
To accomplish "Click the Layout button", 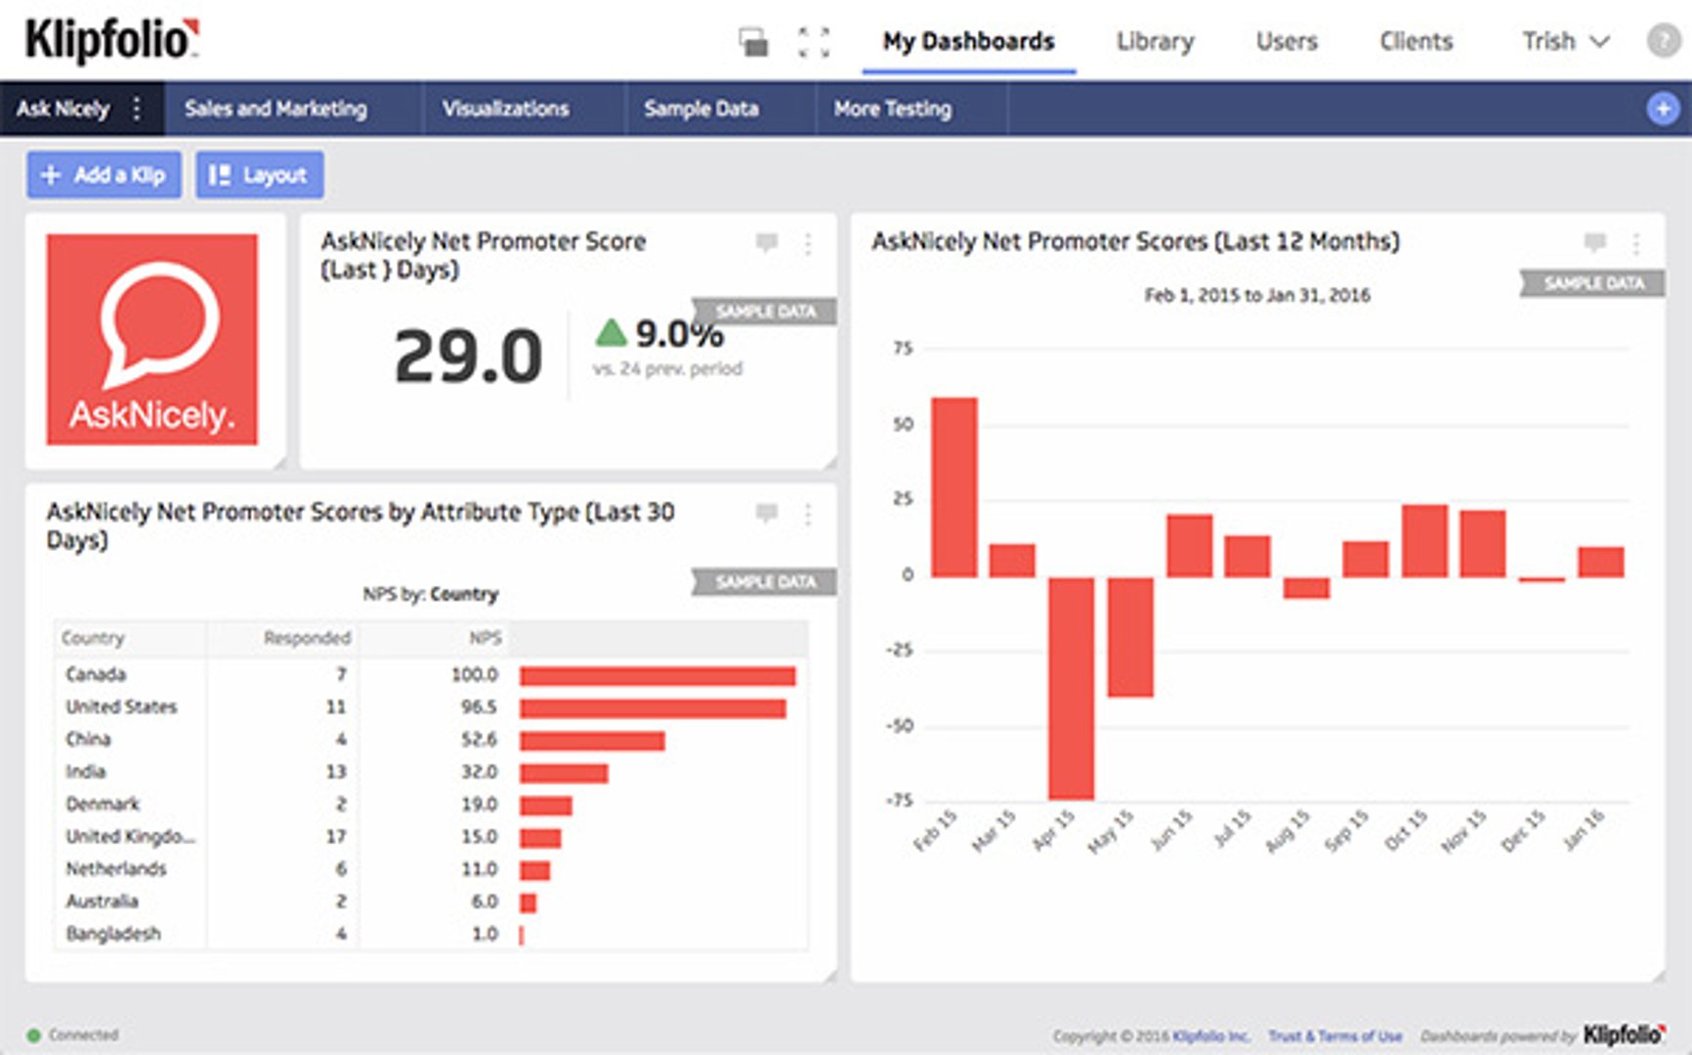I will [259, 175].
